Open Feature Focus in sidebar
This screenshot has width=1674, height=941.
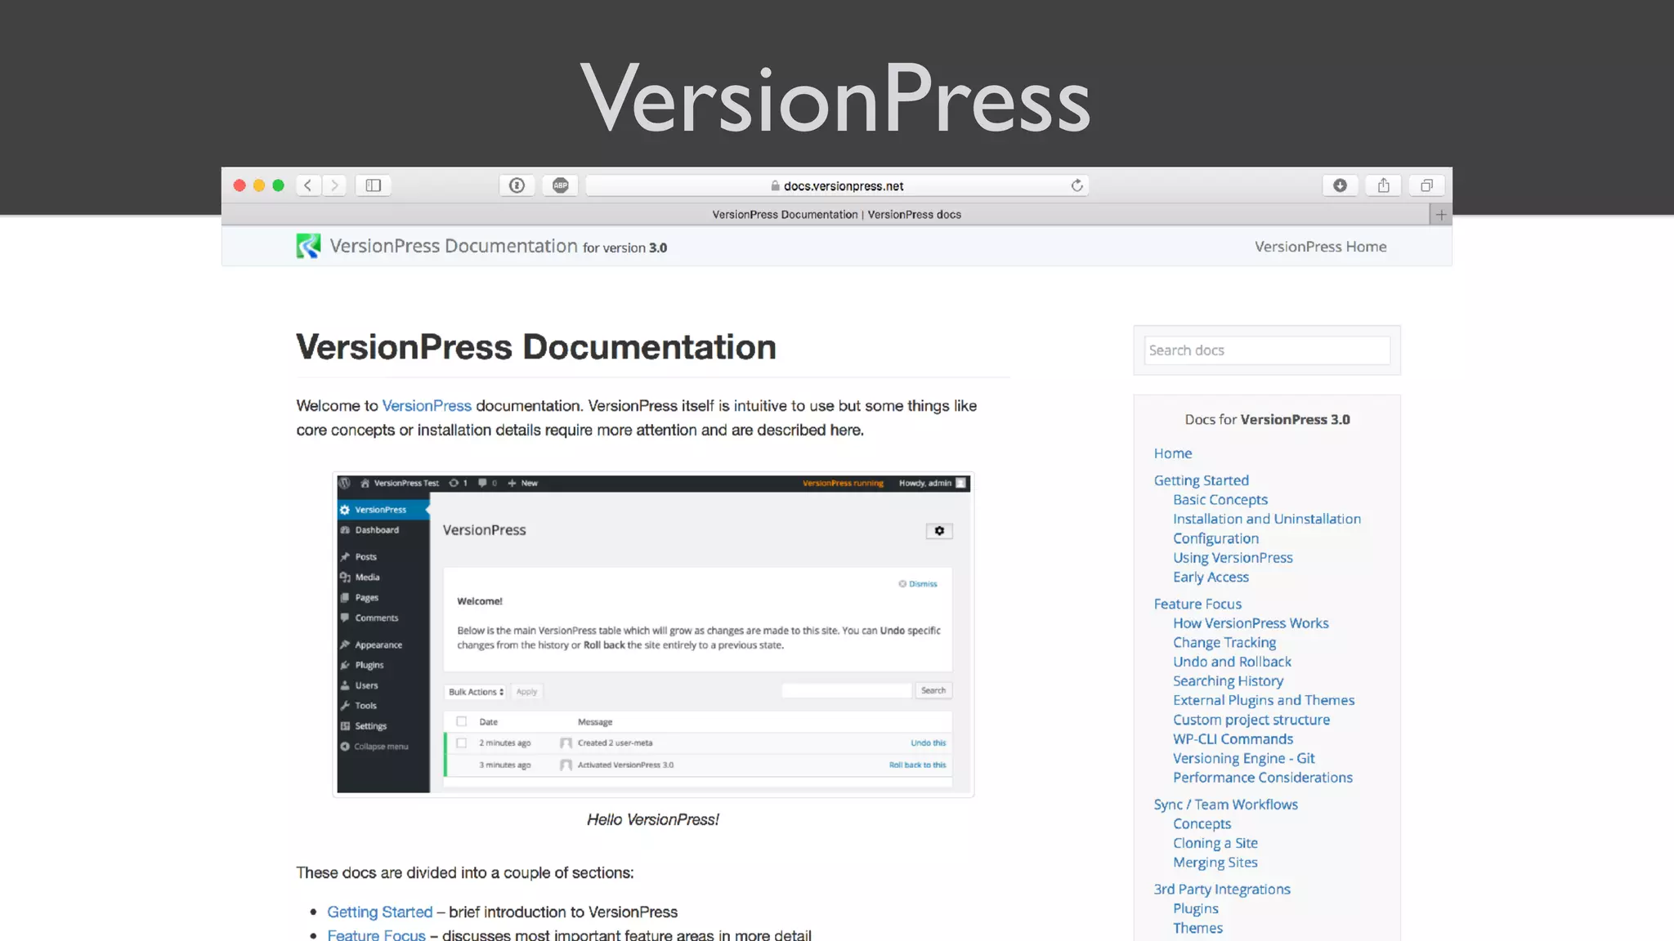pos(1197,604)
